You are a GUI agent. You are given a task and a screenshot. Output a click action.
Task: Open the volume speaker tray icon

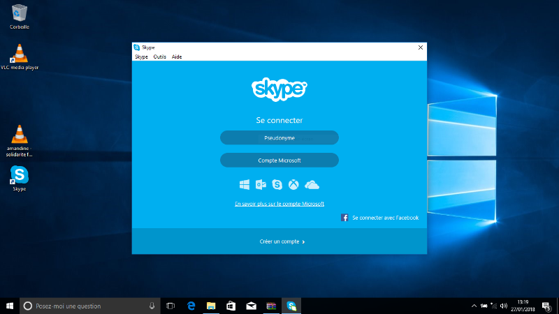coord(504,306)
